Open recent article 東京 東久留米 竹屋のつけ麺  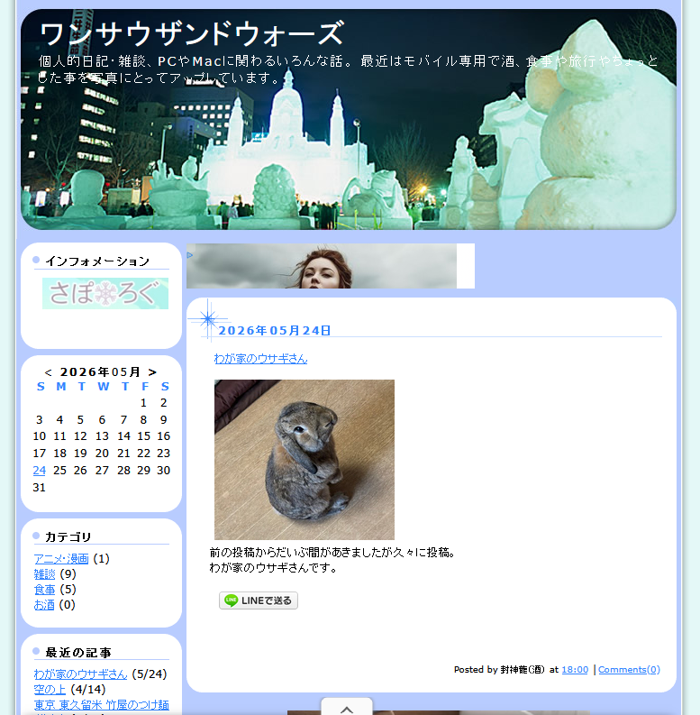[x=102, y=705]
